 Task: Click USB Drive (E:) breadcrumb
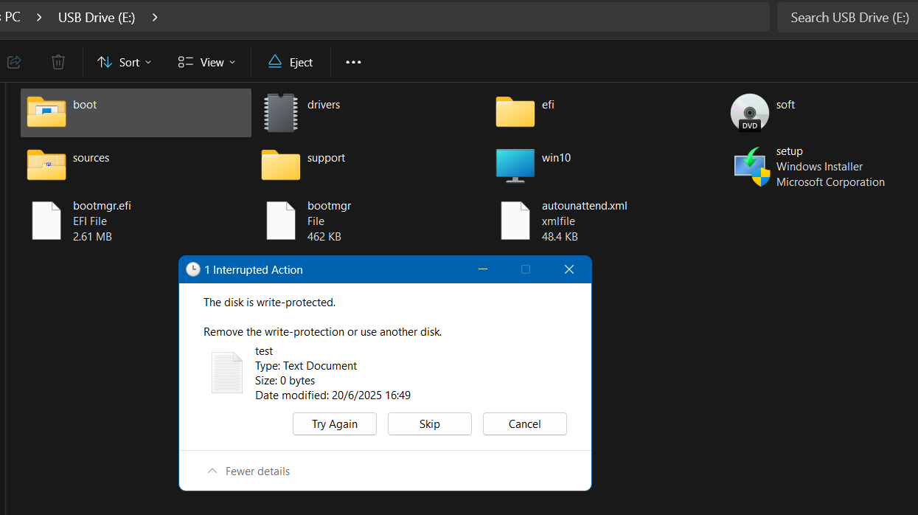(x=97, y=17)
